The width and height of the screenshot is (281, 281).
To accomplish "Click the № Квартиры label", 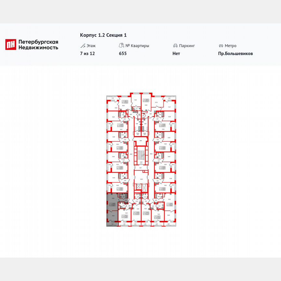I will point(137,46).
